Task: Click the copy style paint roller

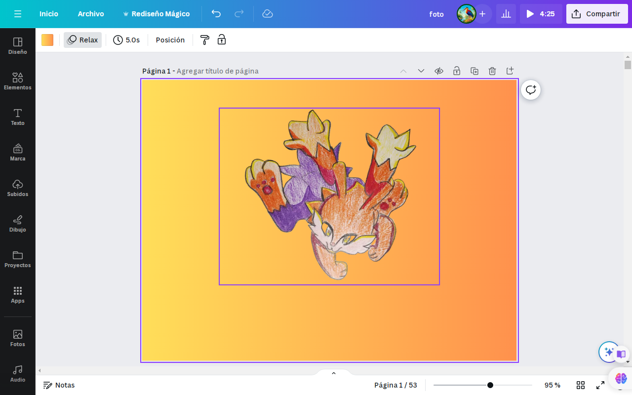Action: point(205,40)
